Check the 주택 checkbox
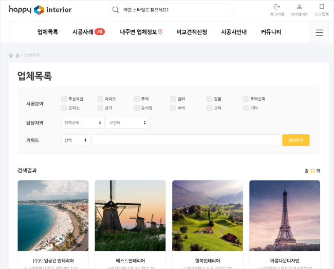 pyautogui.click(x=137, y=99)
